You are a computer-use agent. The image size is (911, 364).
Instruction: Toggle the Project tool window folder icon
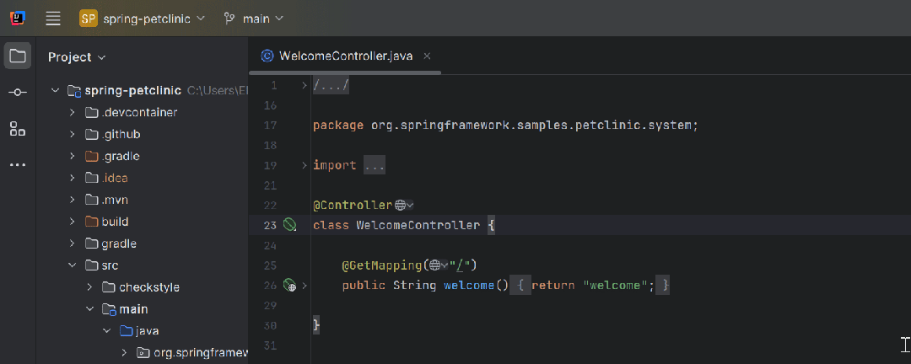(18, 56)
